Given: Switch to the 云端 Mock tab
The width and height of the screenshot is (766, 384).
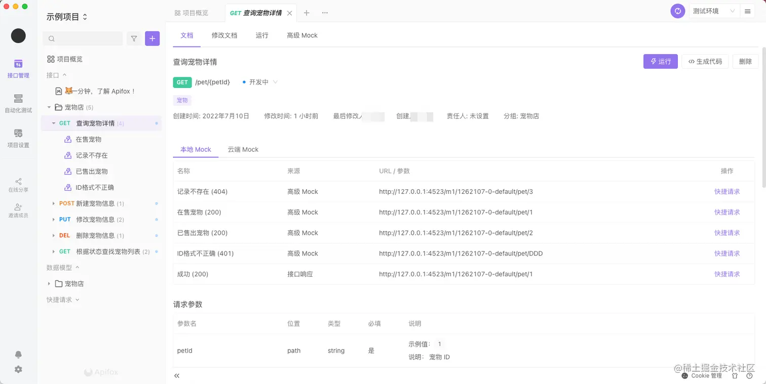Looking at the screenshot, I should coord(243,149).
